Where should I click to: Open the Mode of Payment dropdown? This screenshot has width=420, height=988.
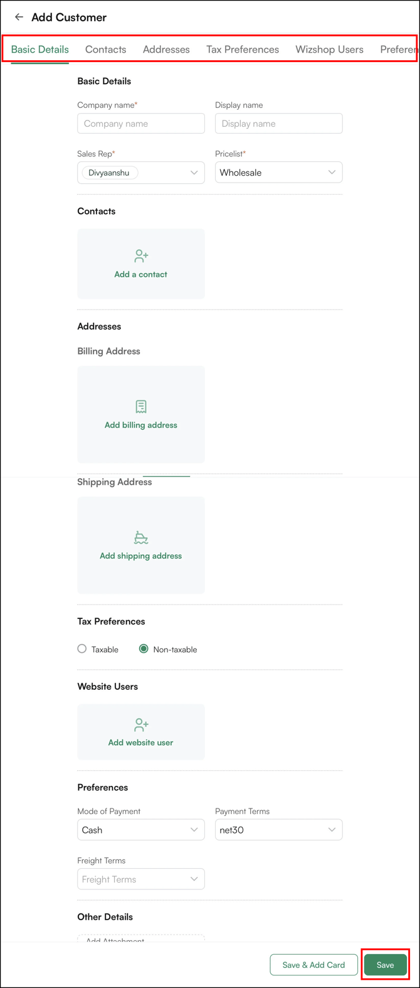click(194, 830)
